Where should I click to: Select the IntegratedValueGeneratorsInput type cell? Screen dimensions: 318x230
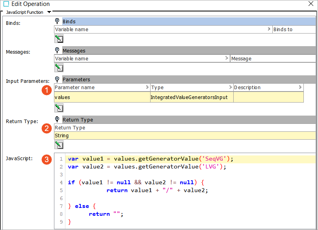click(x=192, y=97)
